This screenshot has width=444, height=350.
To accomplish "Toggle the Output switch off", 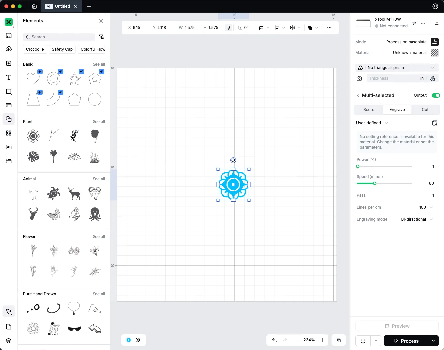I will (436, 95).
